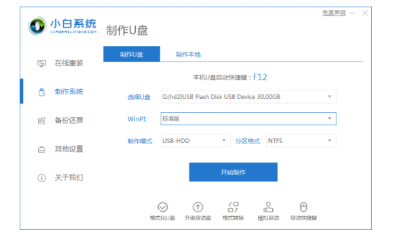Select the 制作U盘 tab

pyautogui.click(x=132, y=54)
